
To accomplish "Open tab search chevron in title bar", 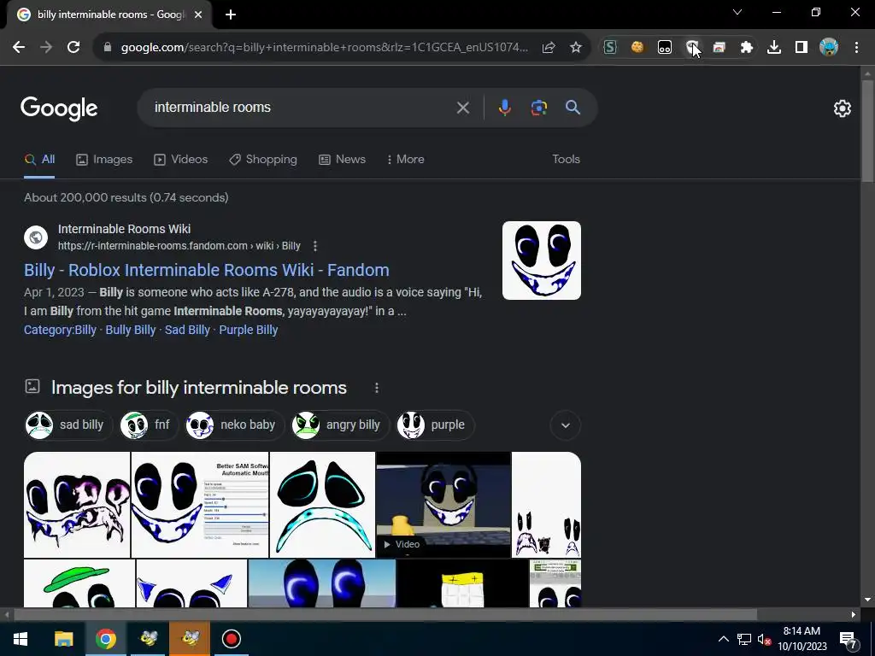I will coord(737,12).
